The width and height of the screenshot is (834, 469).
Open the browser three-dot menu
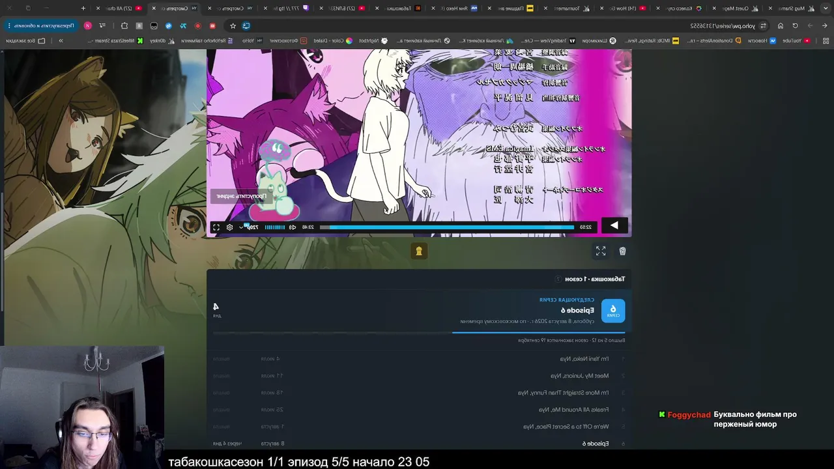click(10, 26)
